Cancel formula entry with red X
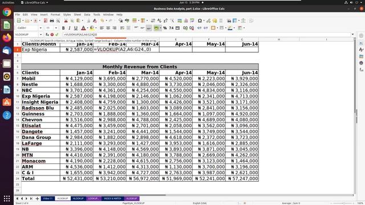This screenshot has width=365, height=205. (52, 34)
